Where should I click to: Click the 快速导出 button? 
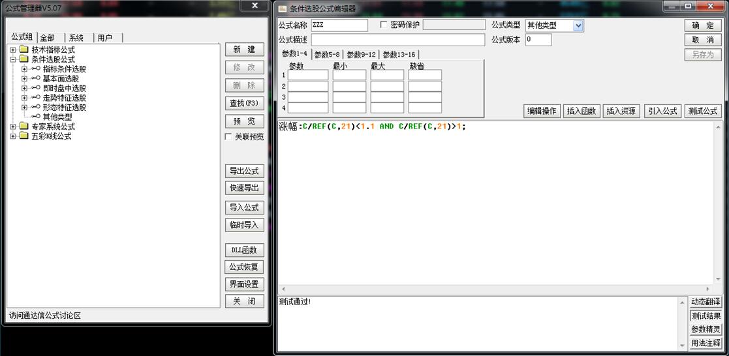click(x=245, y=188)
